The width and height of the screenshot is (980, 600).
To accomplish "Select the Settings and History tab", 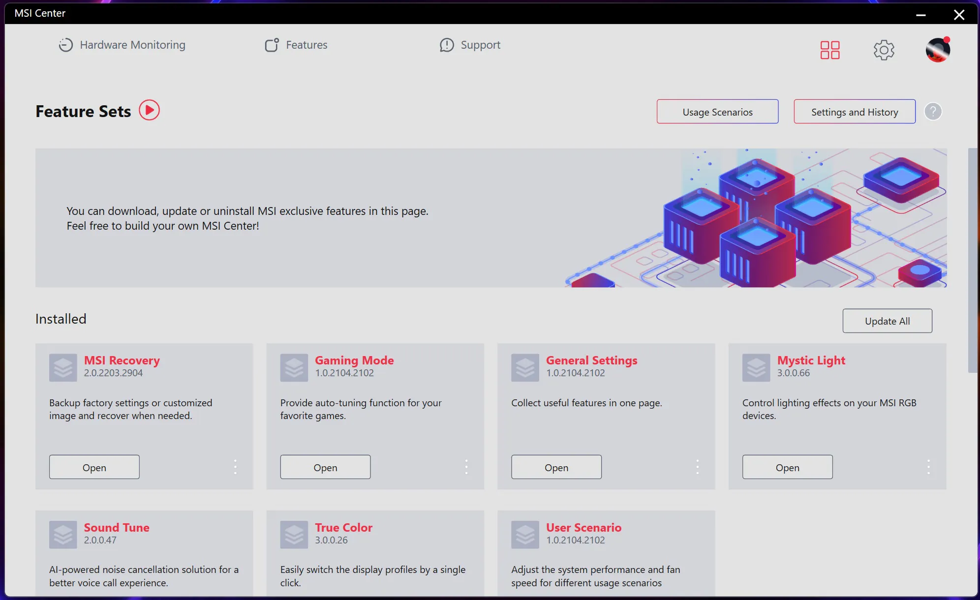I will point(855,111).
